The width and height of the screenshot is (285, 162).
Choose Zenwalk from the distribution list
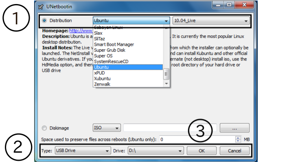tap(102, 84)
